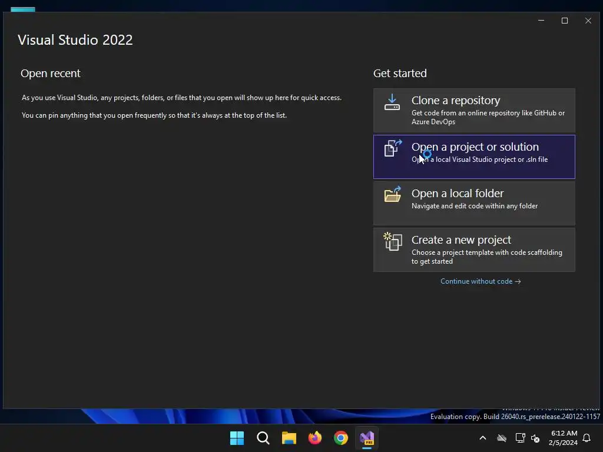Pick Open a local folder heading
This screenshot has width=603, height=452.
[x=457, y=193]
